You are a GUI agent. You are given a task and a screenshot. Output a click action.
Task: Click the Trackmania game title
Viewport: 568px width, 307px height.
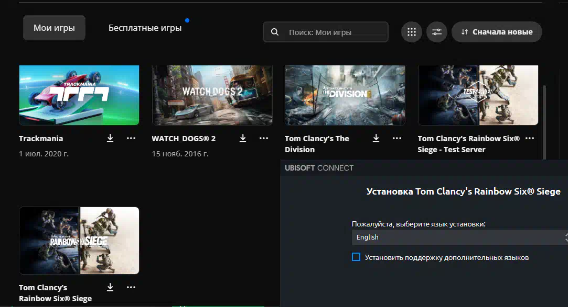pos(41,139)
